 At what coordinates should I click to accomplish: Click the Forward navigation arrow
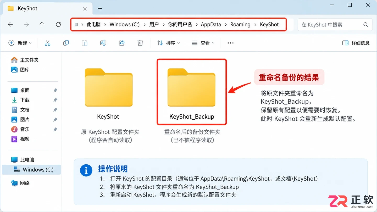tap(26, 25)
